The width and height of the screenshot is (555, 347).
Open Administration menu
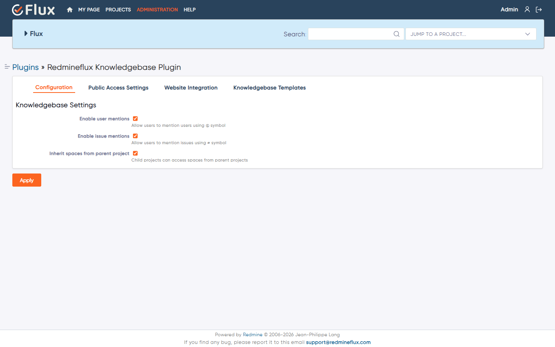157,10
